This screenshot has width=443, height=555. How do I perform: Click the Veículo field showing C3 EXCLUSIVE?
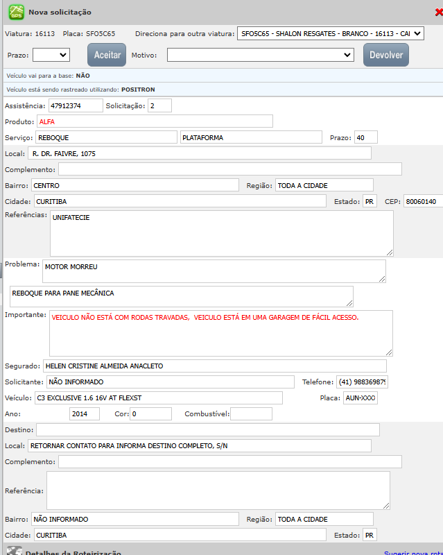coord(159,398)
